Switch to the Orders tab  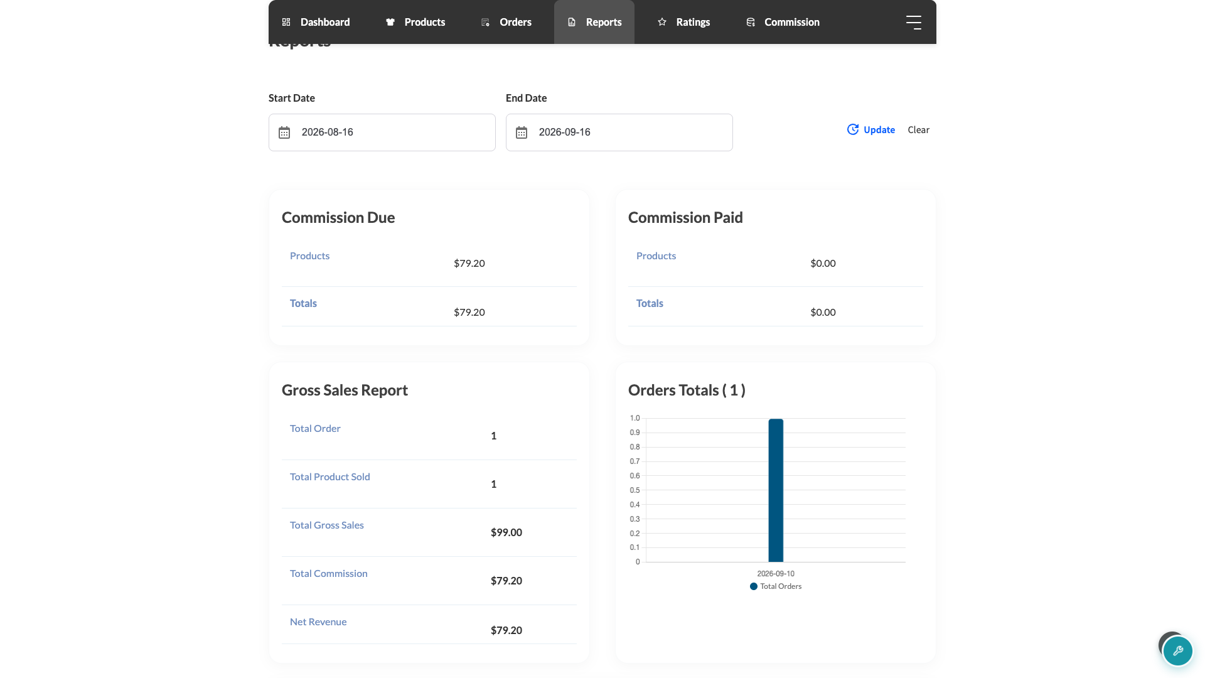coord(506,22)
